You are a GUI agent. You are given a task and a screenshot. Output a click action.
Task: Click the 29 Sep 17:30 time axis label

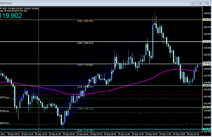[165, 134]
